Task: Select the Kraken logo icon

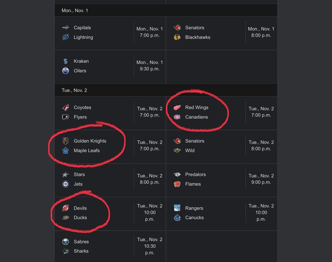Action: 66,61
